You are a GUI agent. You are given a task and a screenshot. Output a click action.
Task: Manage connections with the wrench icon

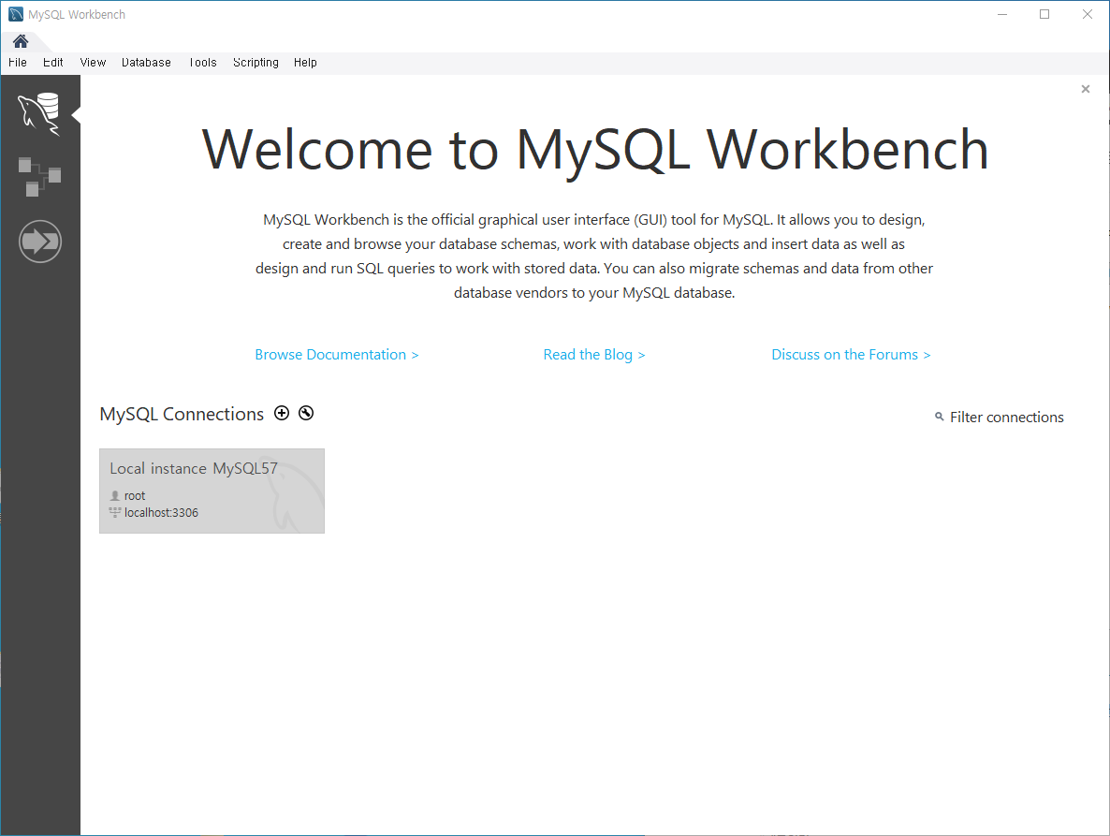(306, 414)
